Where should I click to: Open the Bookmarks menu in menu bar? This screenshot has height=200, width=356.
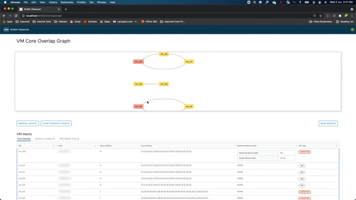(x=67, y=2)
